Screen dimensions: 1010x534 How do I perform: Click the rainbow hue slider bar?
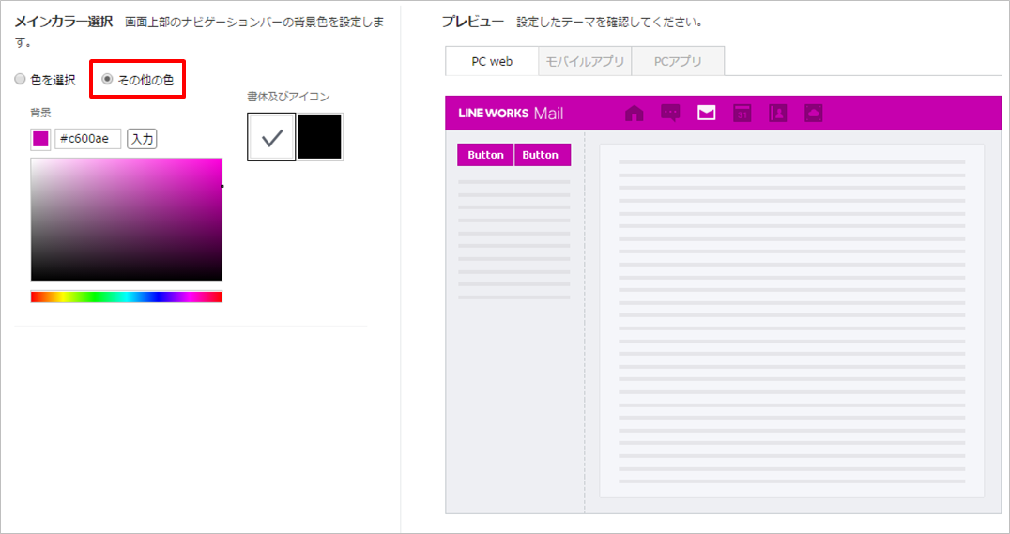click(126, 297)
